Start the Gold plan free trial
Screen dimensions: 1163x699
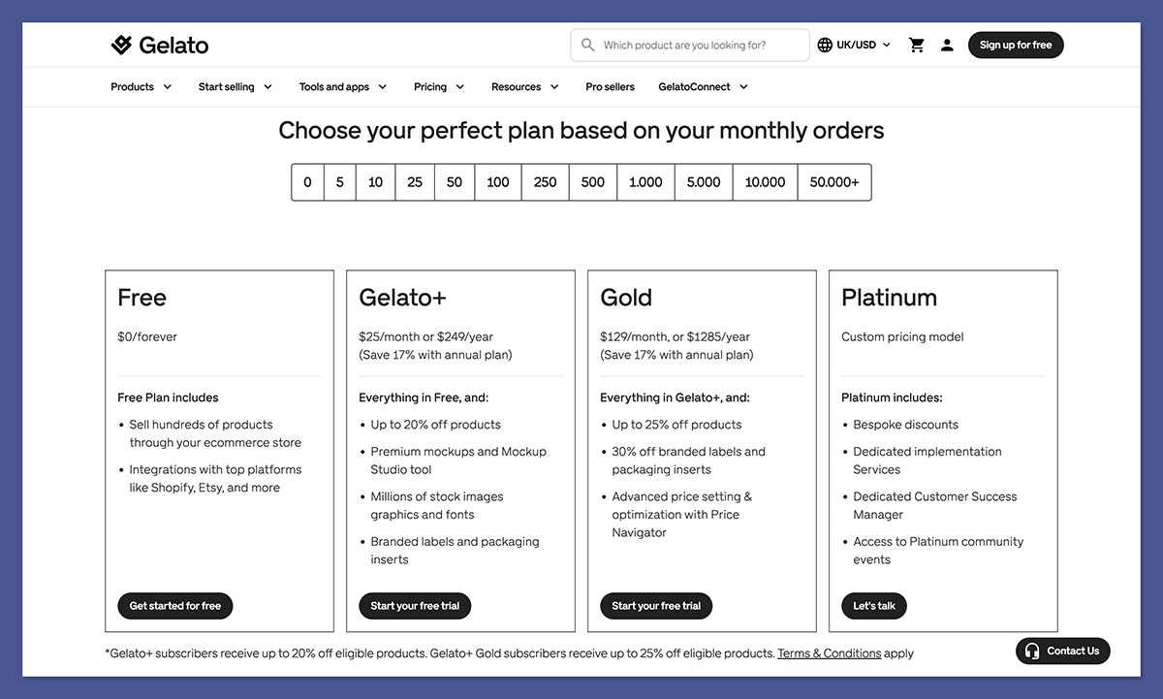point(655,606)
